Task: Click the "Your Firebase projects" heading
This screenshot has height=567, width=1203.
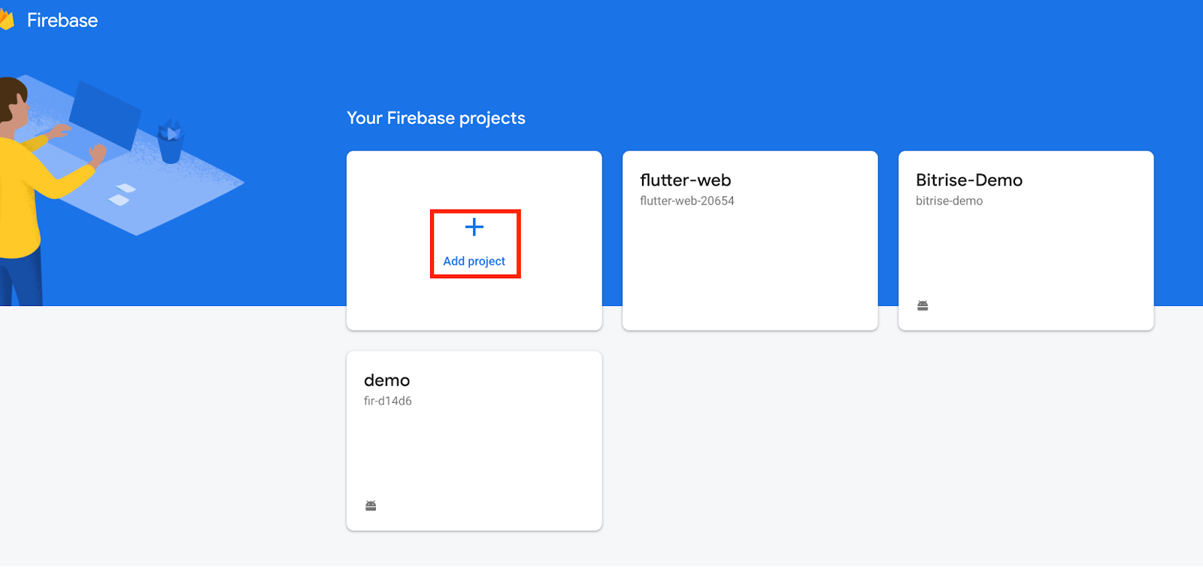Action: pyautogui.click(x=435, y=118)
